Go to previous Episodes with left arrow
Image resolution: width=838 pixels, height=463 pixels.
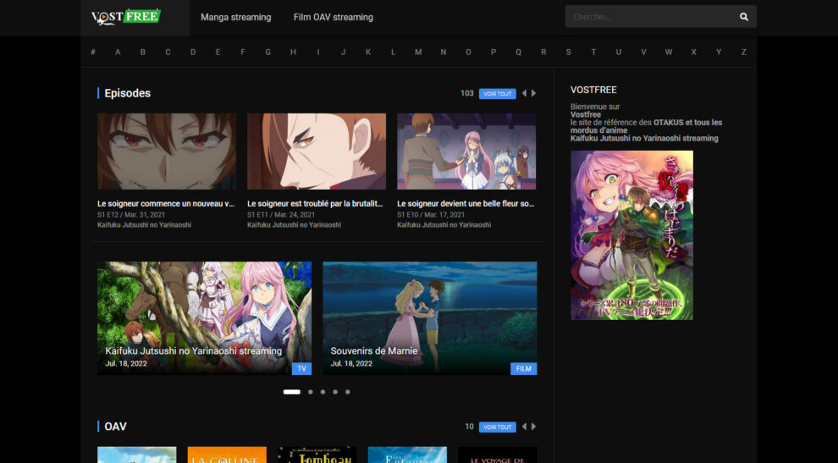(x=524, y=93)
